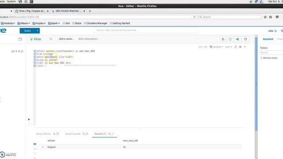This screenshot has height=159, width=283.
Task: Open the Jobs link in Hue header
Action: click(272, 31)
